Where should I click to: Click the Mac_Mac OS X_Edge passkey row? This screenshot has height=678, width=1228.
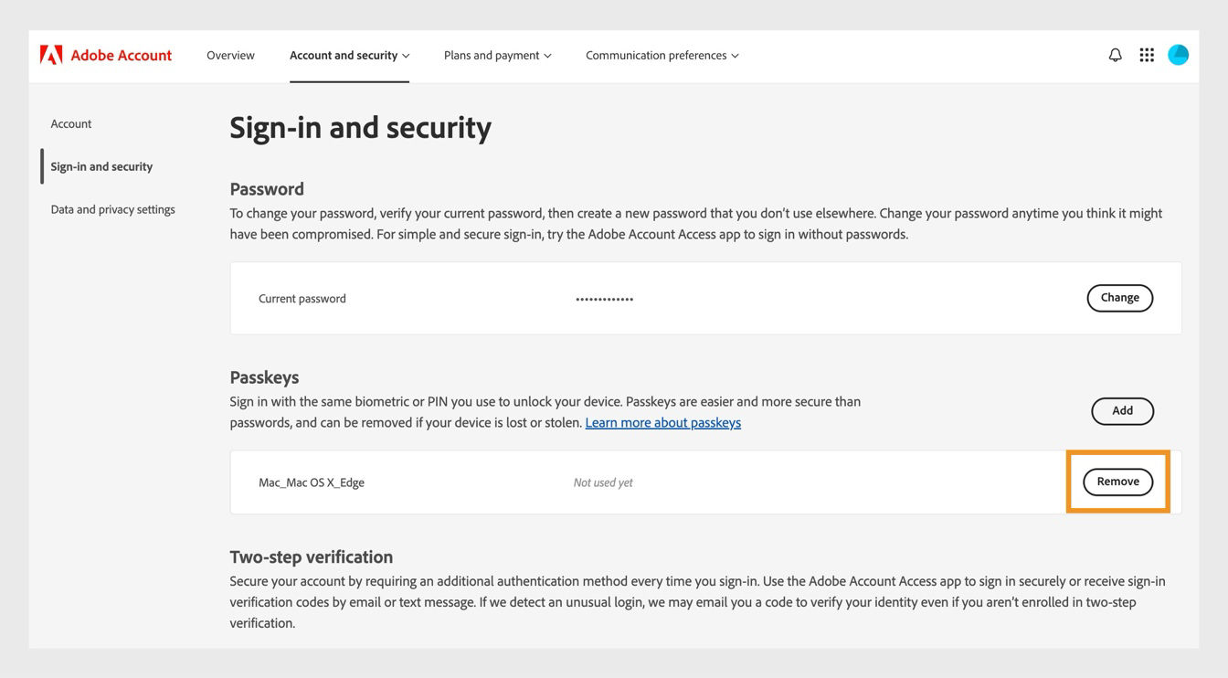point(310,482)
